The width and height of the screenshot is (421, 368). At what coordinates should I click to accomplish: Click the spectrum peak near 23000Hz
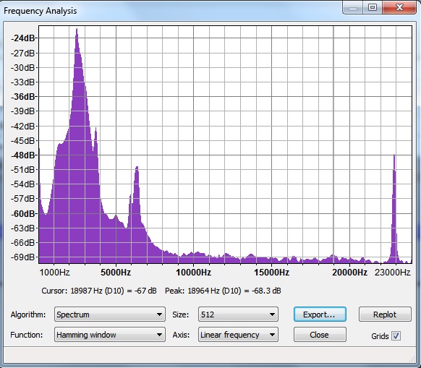(394, 156)
